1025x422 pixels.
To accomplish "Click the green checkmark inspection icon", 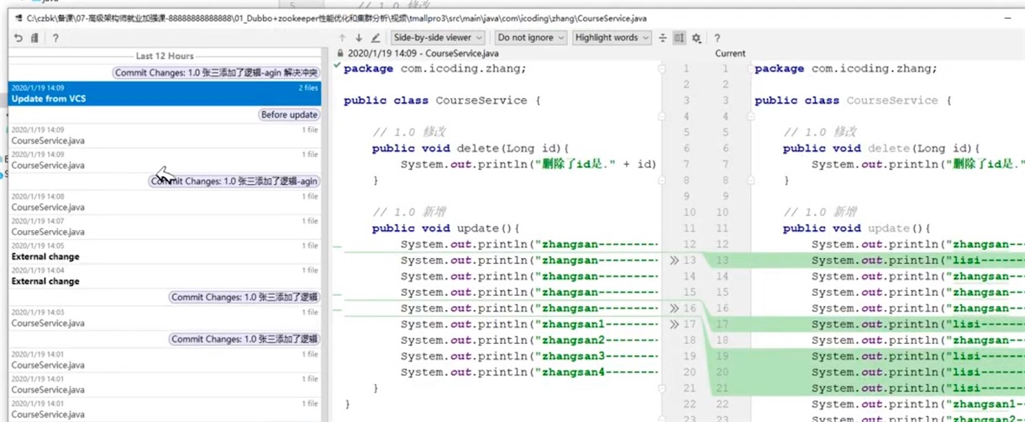I will click(x=337, y=65).
